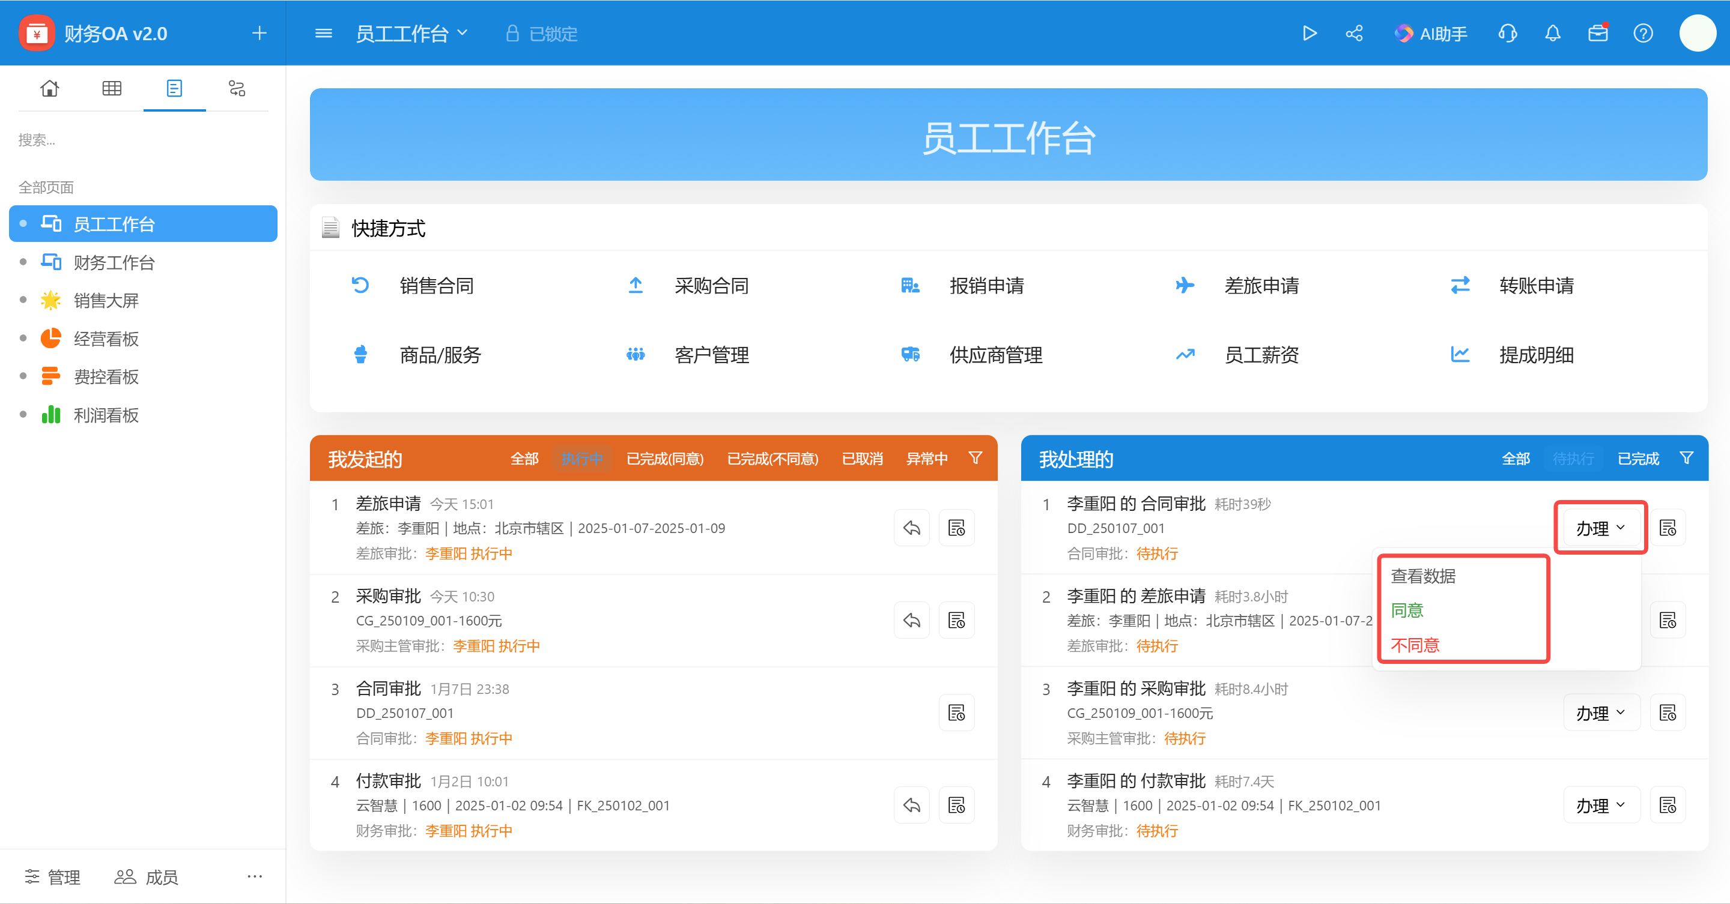Open detail icon on 付款审批 initiated row
Screen dimensions: 1730x904
(956, 806)
